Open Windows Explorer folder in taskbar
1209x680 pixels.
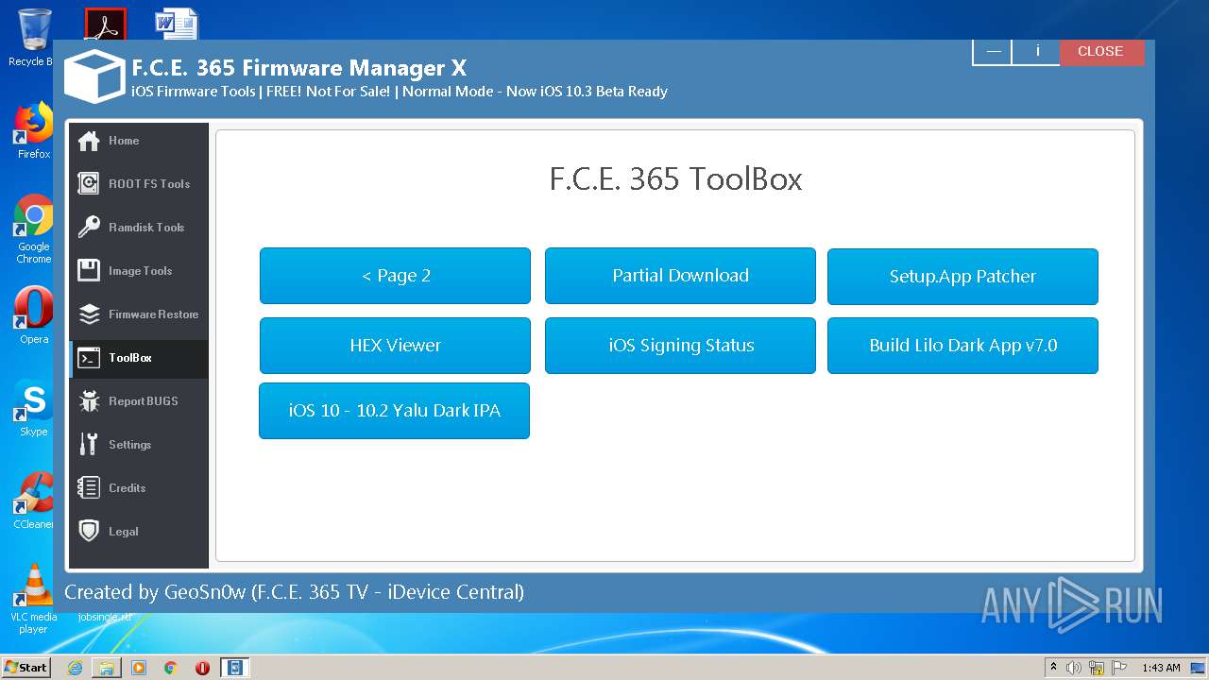(x=107, y=668)
